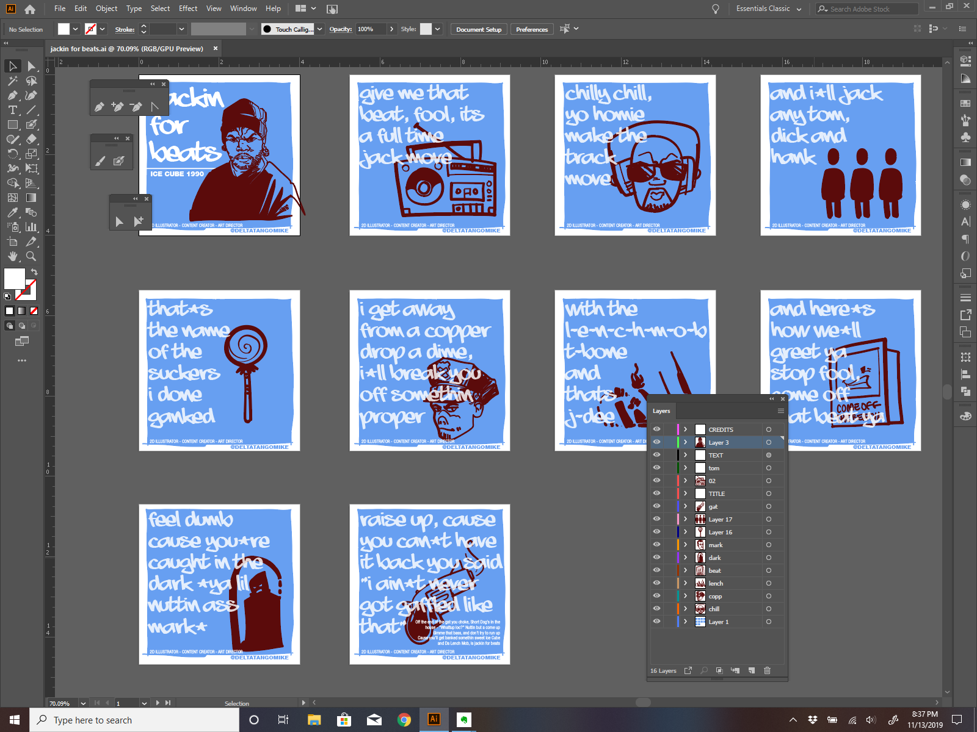Toggle visibility of TEXT layer
The height and width of the screenshot is (732, 977).
(656, 455)
